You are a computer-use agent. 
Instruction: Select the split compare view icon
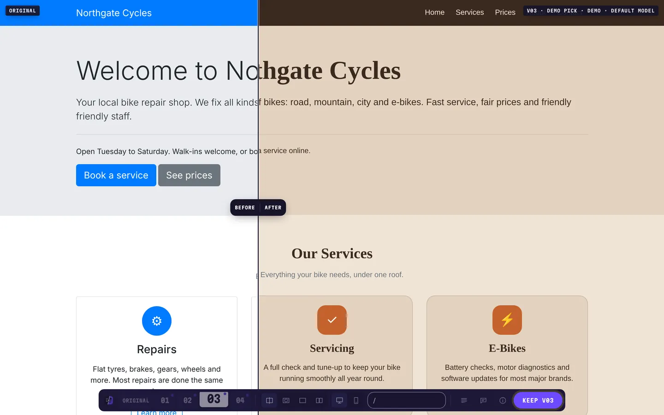tap(270, 400)
